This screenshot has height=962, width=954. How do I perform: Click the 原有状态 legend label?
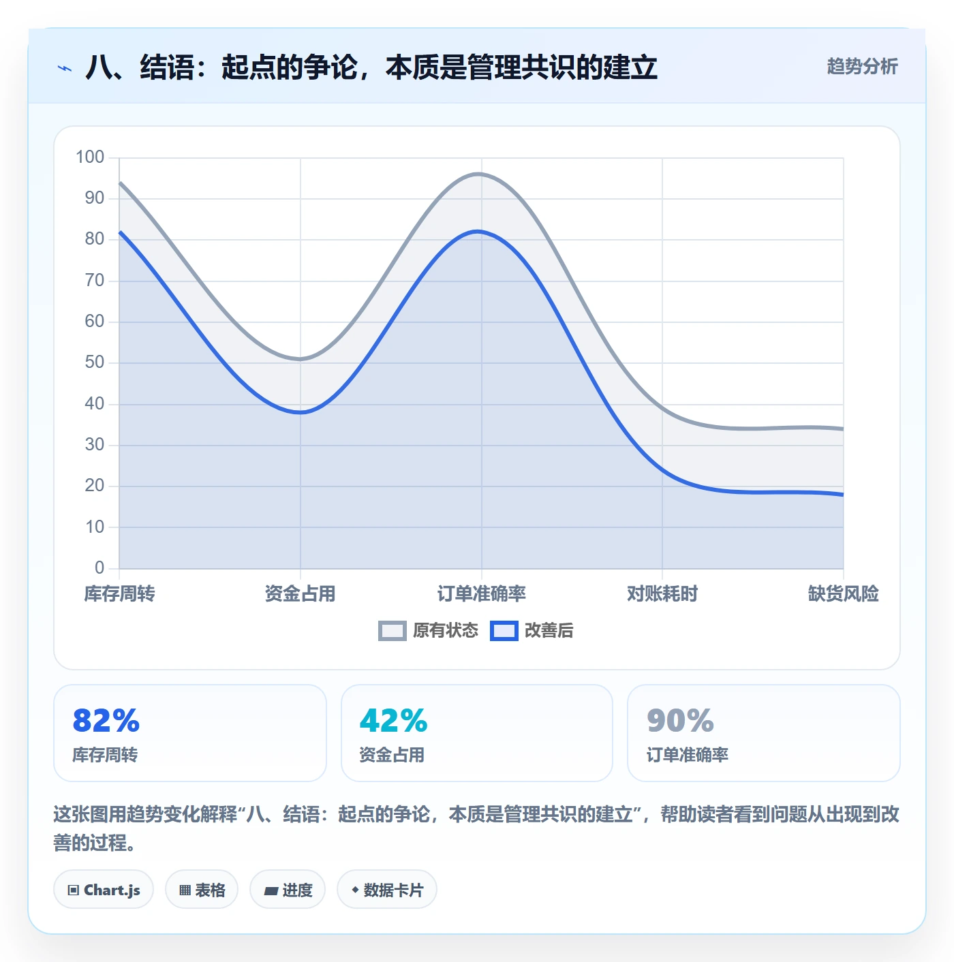click(x=446, y=631)
